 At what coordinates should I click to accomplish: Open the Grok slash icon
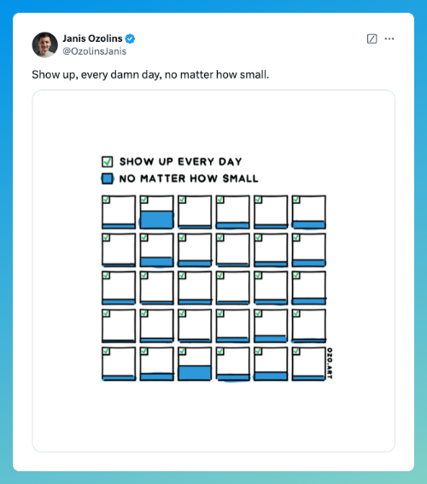(x=371, y=39)
